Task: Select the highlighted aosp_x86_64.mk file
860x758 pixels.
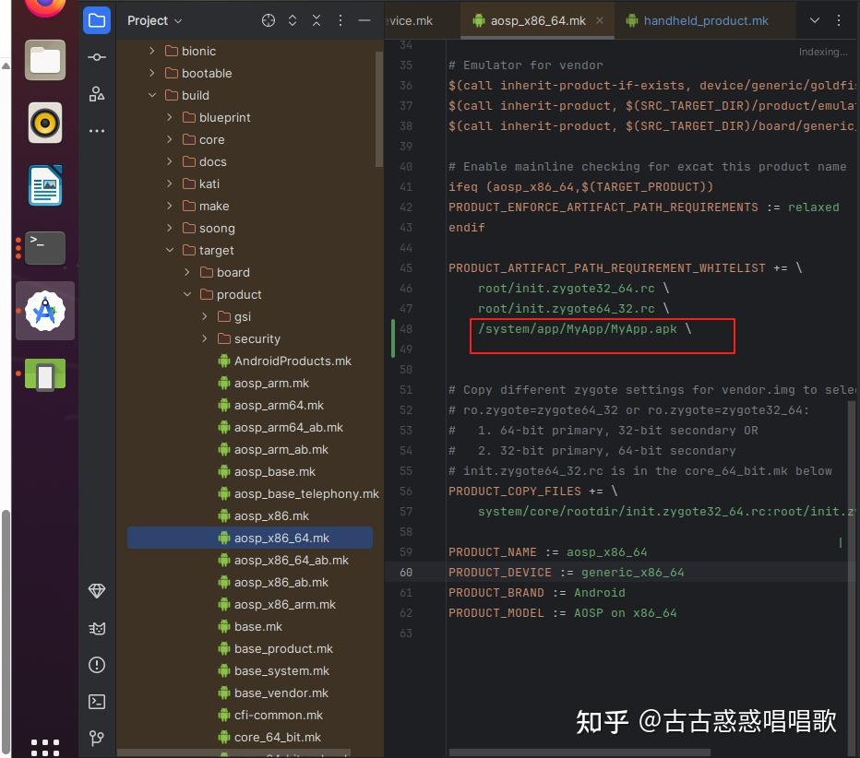Action: tap(249, 539)
